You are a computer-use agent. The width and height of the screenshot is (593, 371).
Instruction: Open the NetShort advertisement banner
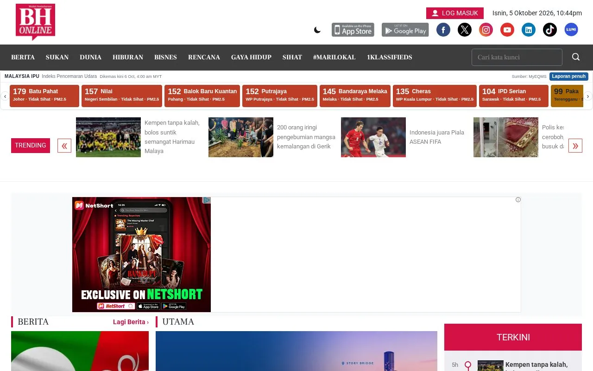tap(141, 255)
